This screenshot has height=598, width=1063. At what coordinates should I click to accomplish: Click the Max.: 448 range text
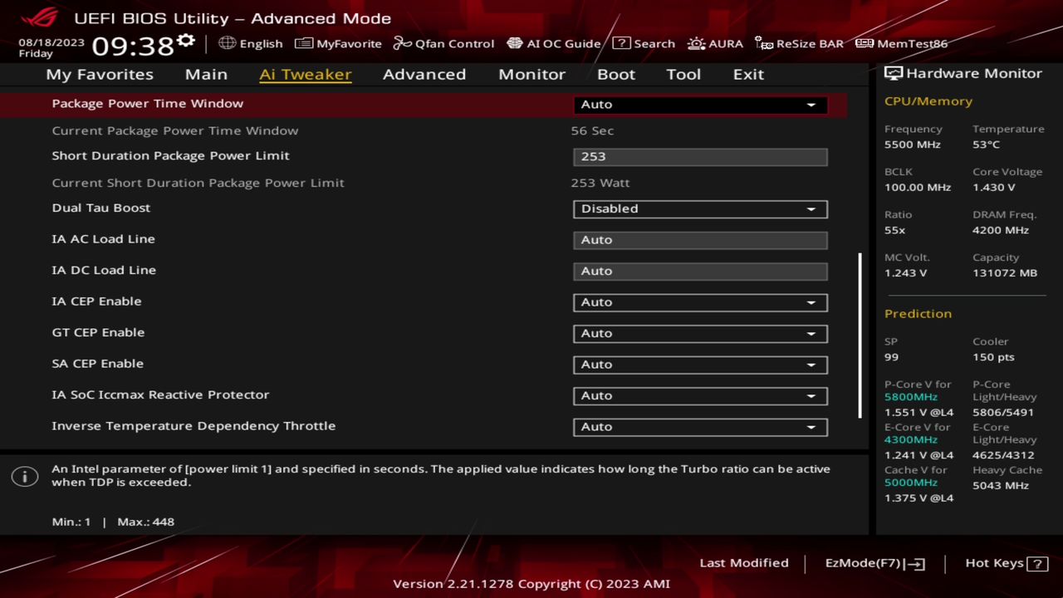click(x=146, y=522)
